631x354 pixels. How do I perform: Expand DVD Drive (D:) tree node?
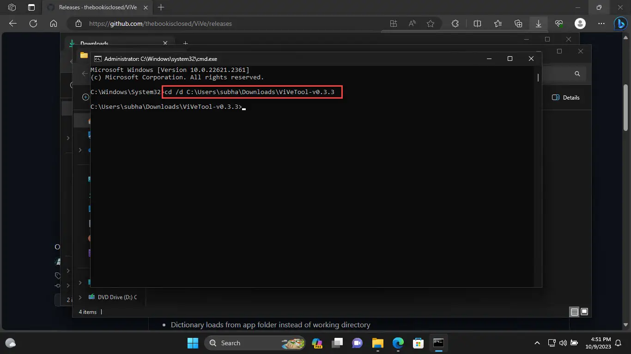coord(80,297)
